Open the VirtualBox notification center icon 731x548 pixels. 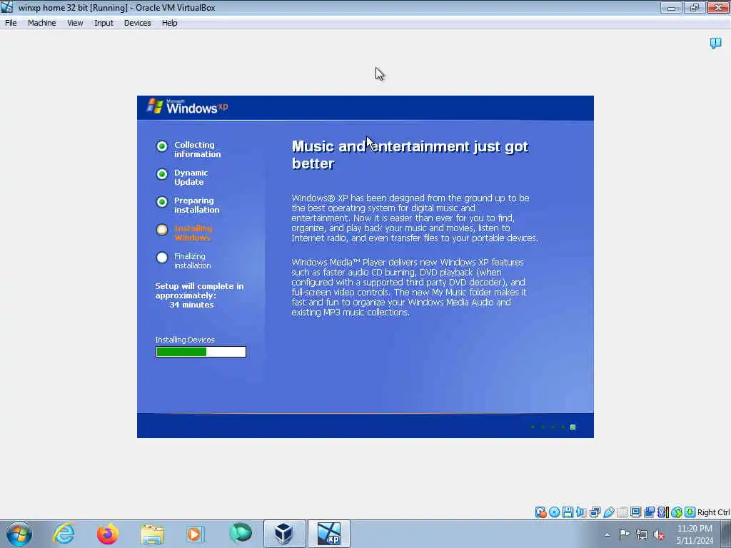tap(715, 44)
